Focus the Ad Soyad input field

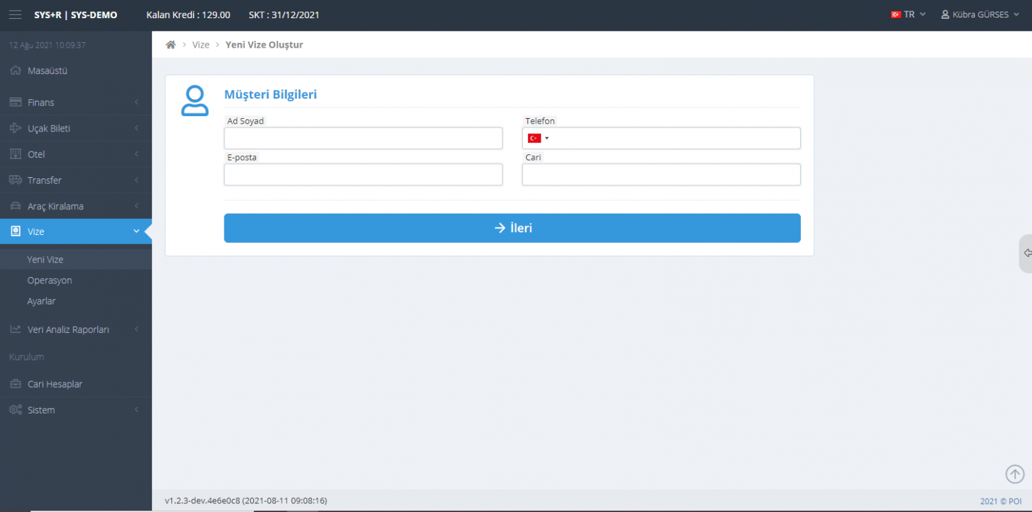363,138
